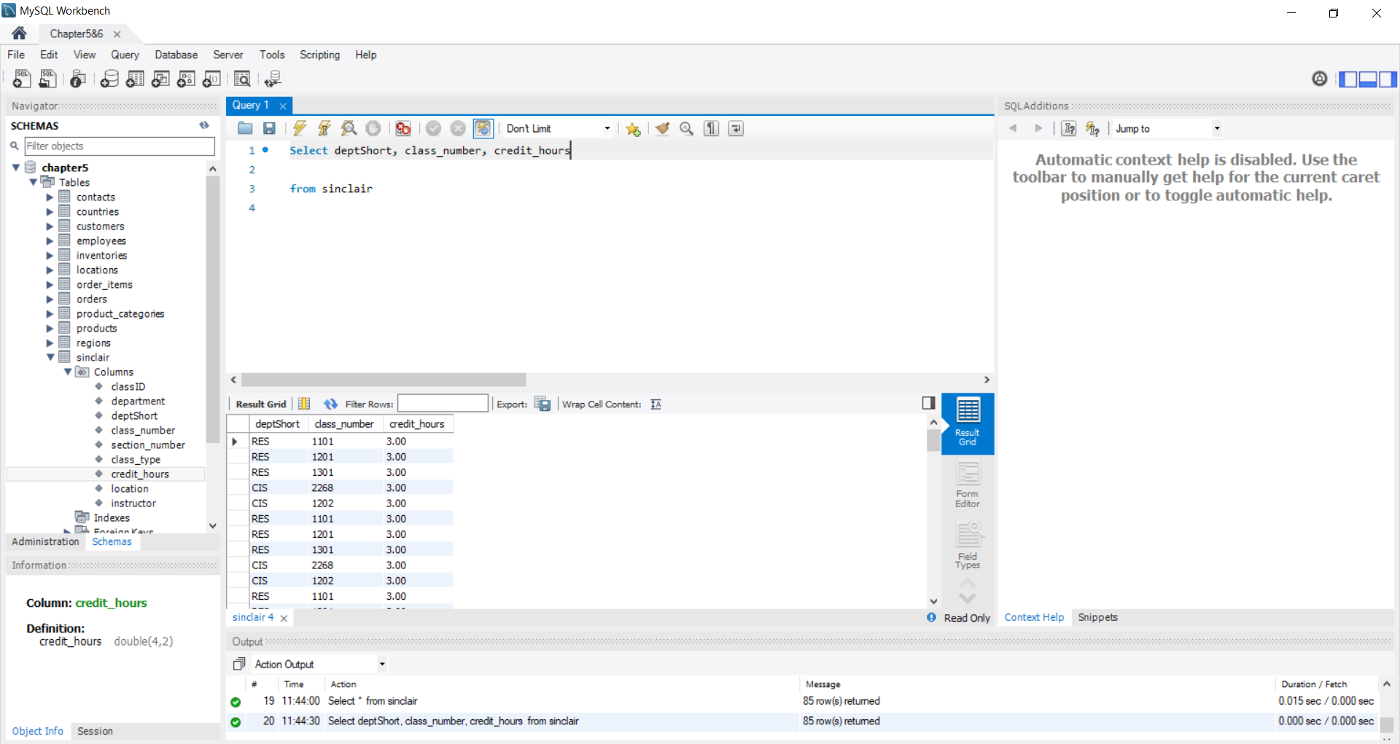Toggle the right SQL Additions sidebar
This screenshot has width=1400, height=744.
[x=1388, y=79]
